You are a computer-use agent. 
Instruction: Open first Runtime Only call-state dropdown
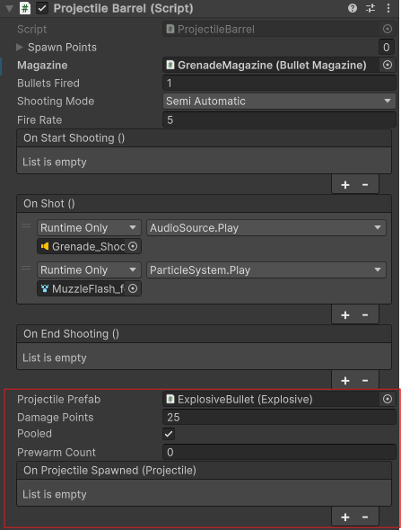coord(89,228)
